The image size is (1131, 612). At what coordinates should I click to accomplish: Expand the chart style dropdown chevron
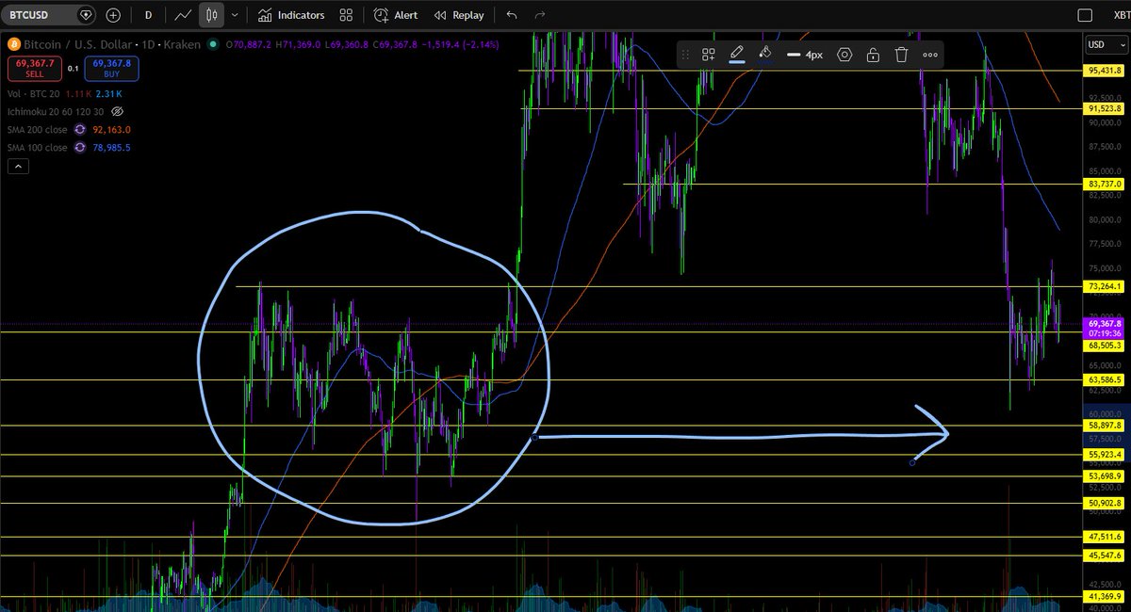click(x=234, y=15)
